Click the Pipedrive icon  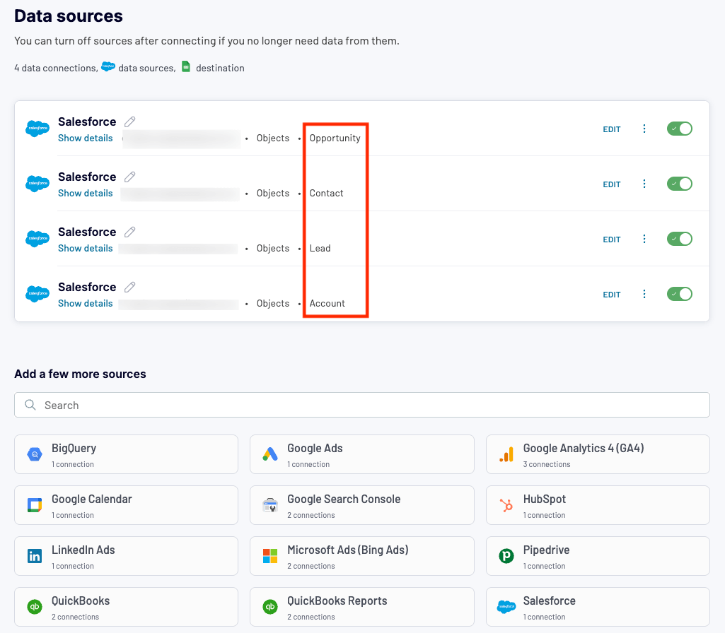pos(506,556)
